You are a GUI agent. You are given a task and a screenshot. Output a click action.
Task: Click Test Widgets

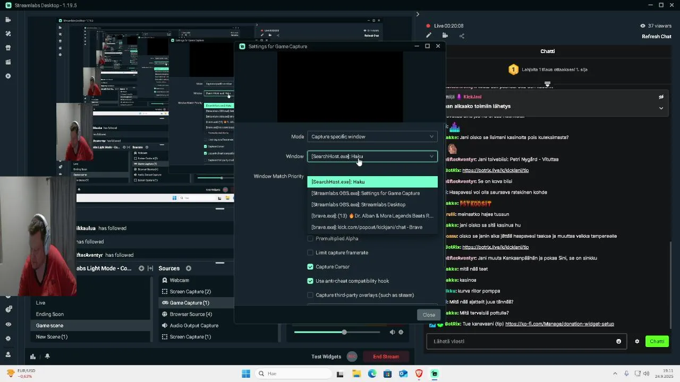(x=326, y=357)
